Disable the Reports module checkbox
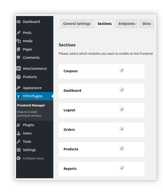This screenshot has width=163, height=194. click(122, 168)
